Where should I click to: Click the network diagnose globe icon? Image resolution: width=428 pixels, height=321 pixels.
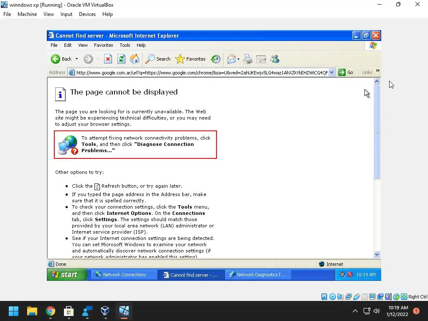pyautogui.click(x=68, y=145)
